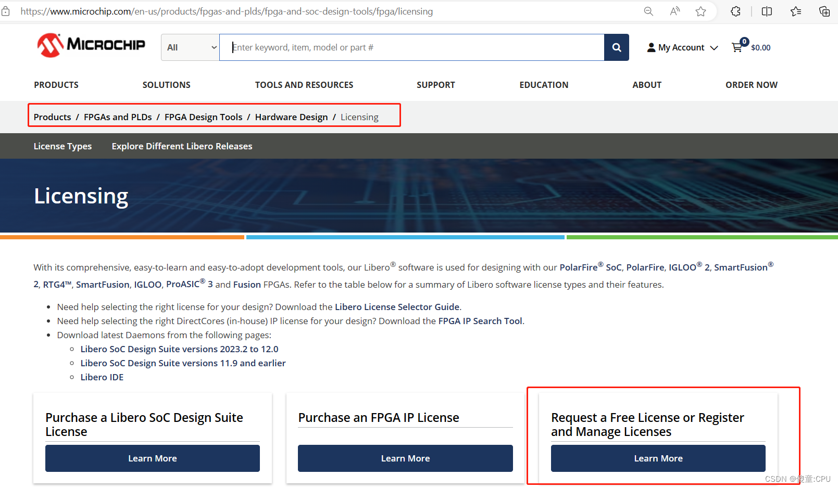Learn More about Request a Free License
Screen dimensions: 838x488
pos(658,458)
